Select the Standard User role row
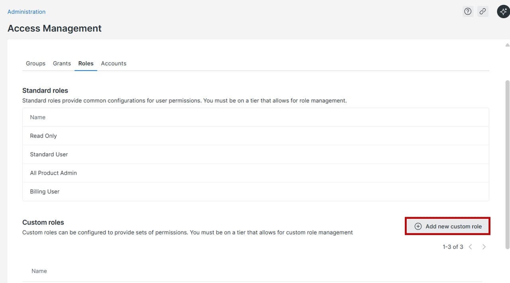The width and height of the screenshot is (510, 283). point(49,154)
